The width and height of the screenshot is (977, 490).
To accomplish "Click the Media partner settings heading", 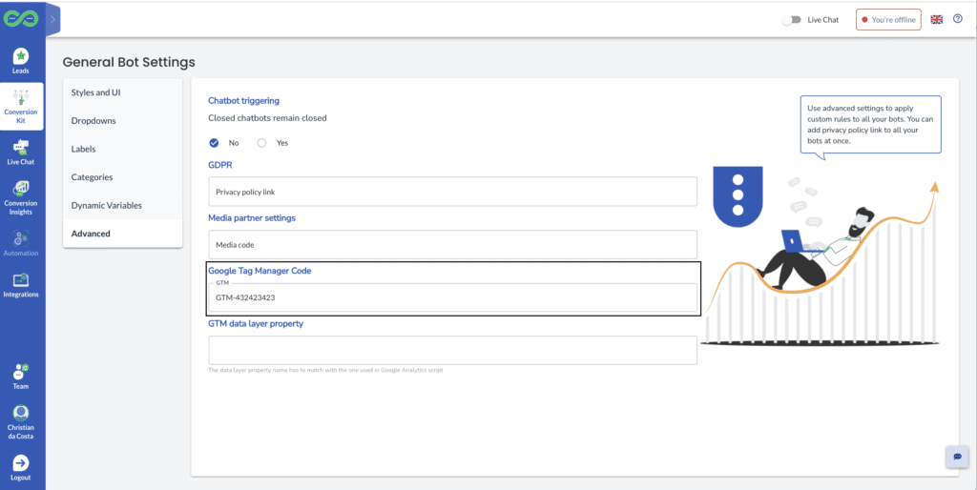I will pos(252,218).
